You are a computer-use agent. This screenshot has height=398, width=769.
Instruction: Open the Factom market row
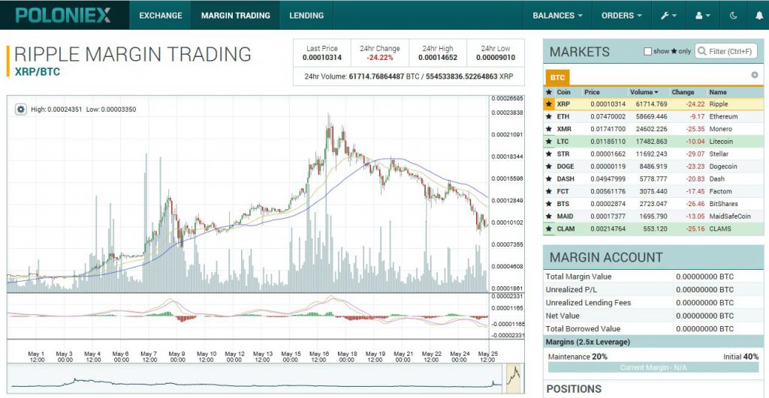tap(653, 191)
